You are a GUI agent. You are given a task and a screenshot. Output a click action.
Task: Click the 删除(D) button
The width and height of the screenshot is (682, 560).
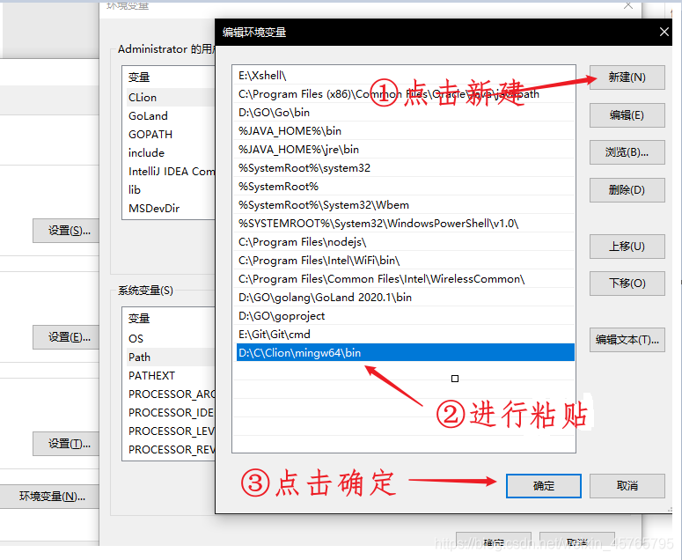[627, 190]
